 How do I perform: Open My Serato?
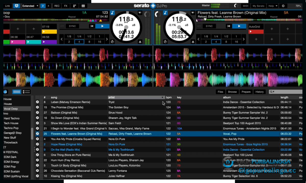click(259, 6)
